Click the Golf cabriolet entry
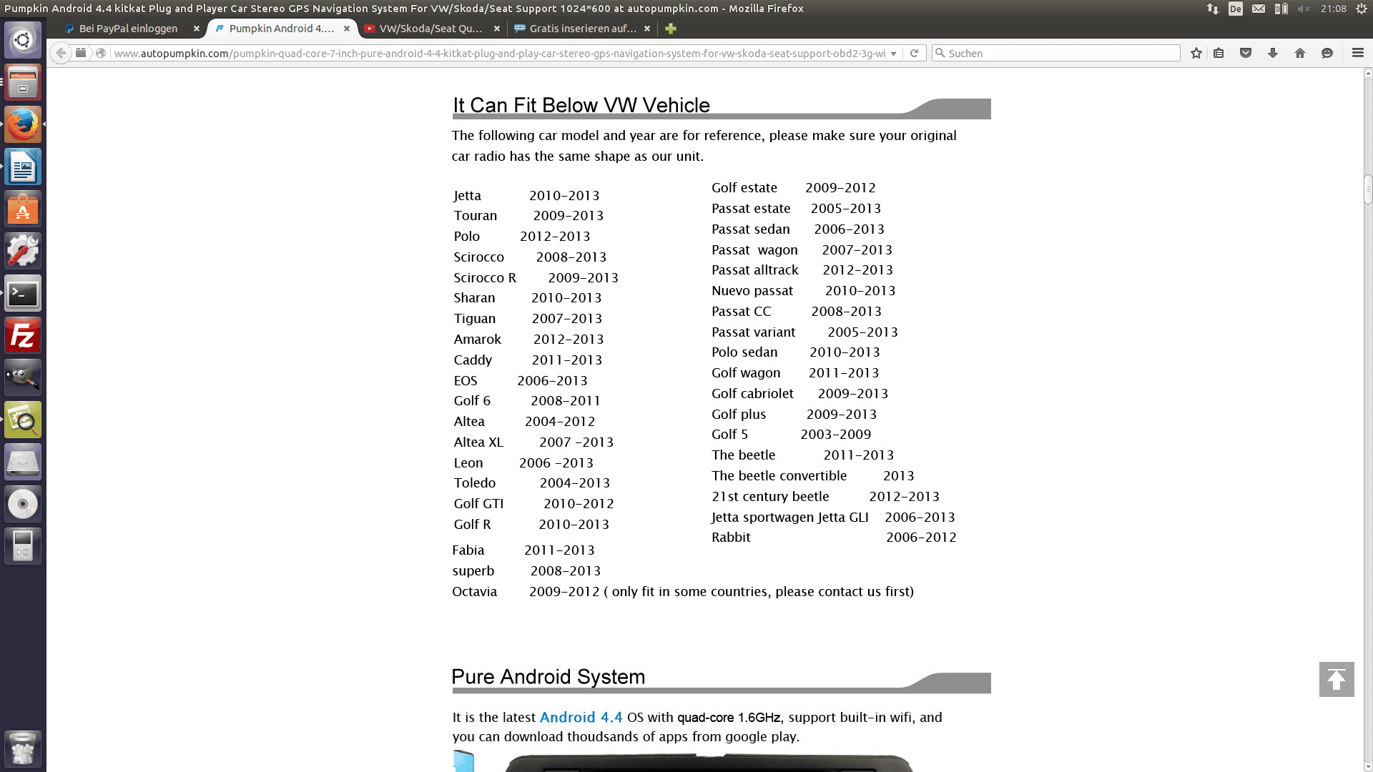The width and height of the screenshot is (1373, 772). 752,393
